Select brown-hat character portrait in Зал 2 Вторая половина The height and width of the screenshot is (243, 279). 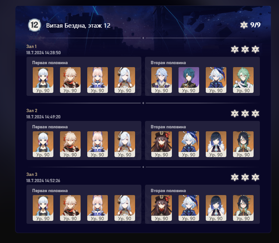(x=162, y=144)
